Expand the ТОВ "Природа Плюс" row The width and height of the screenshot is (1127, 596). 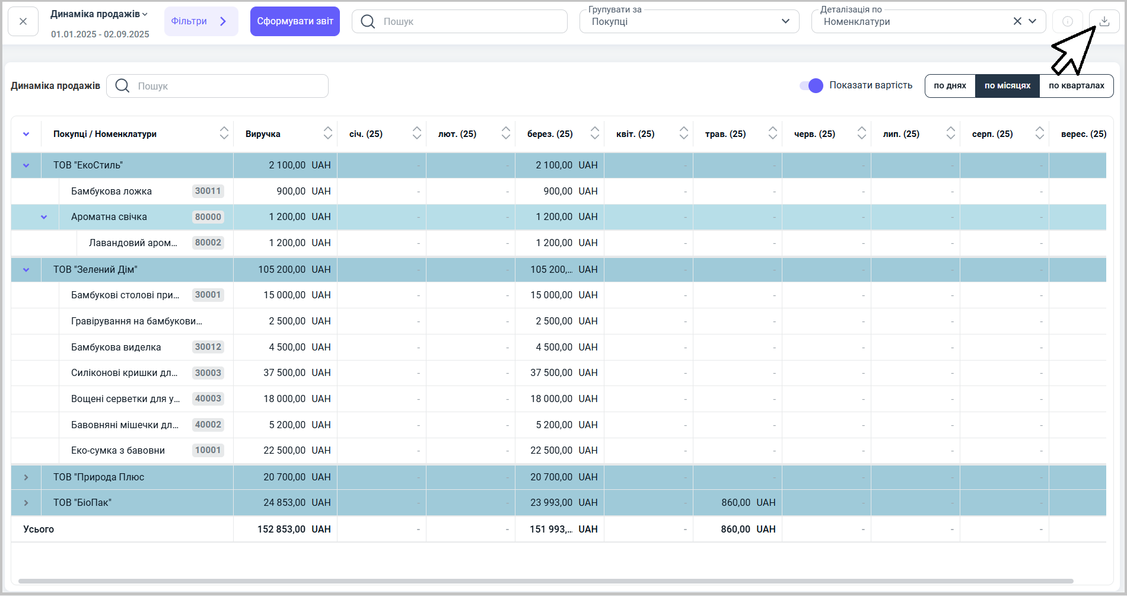pos(26,477)
